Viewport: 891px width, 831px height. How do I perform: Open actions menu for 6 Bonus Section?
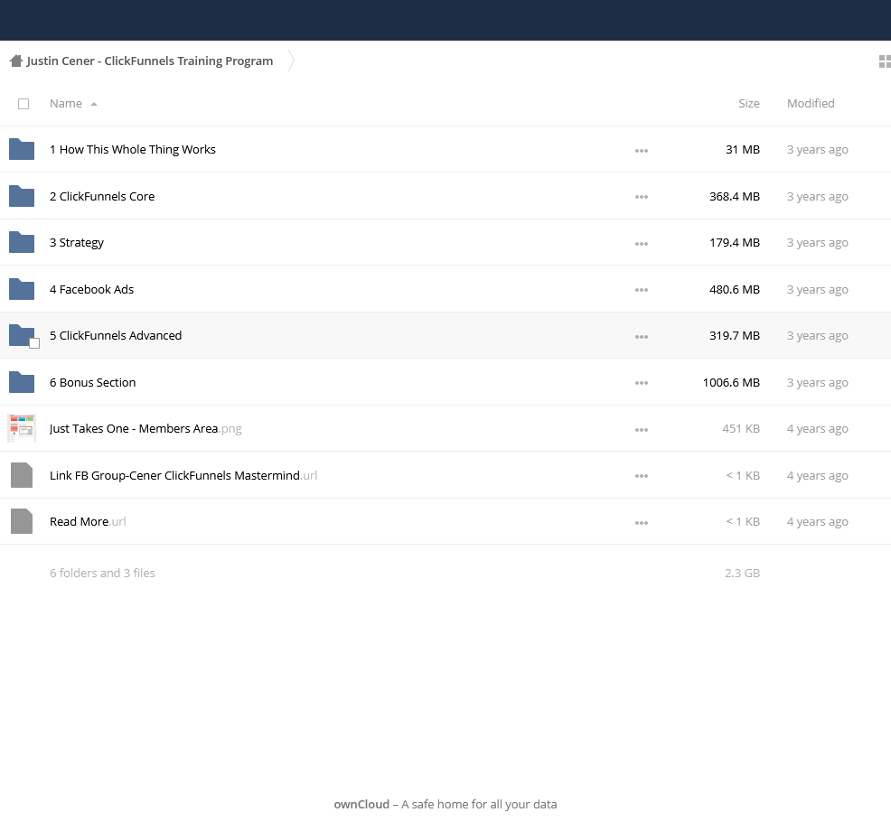click(642, 383)
